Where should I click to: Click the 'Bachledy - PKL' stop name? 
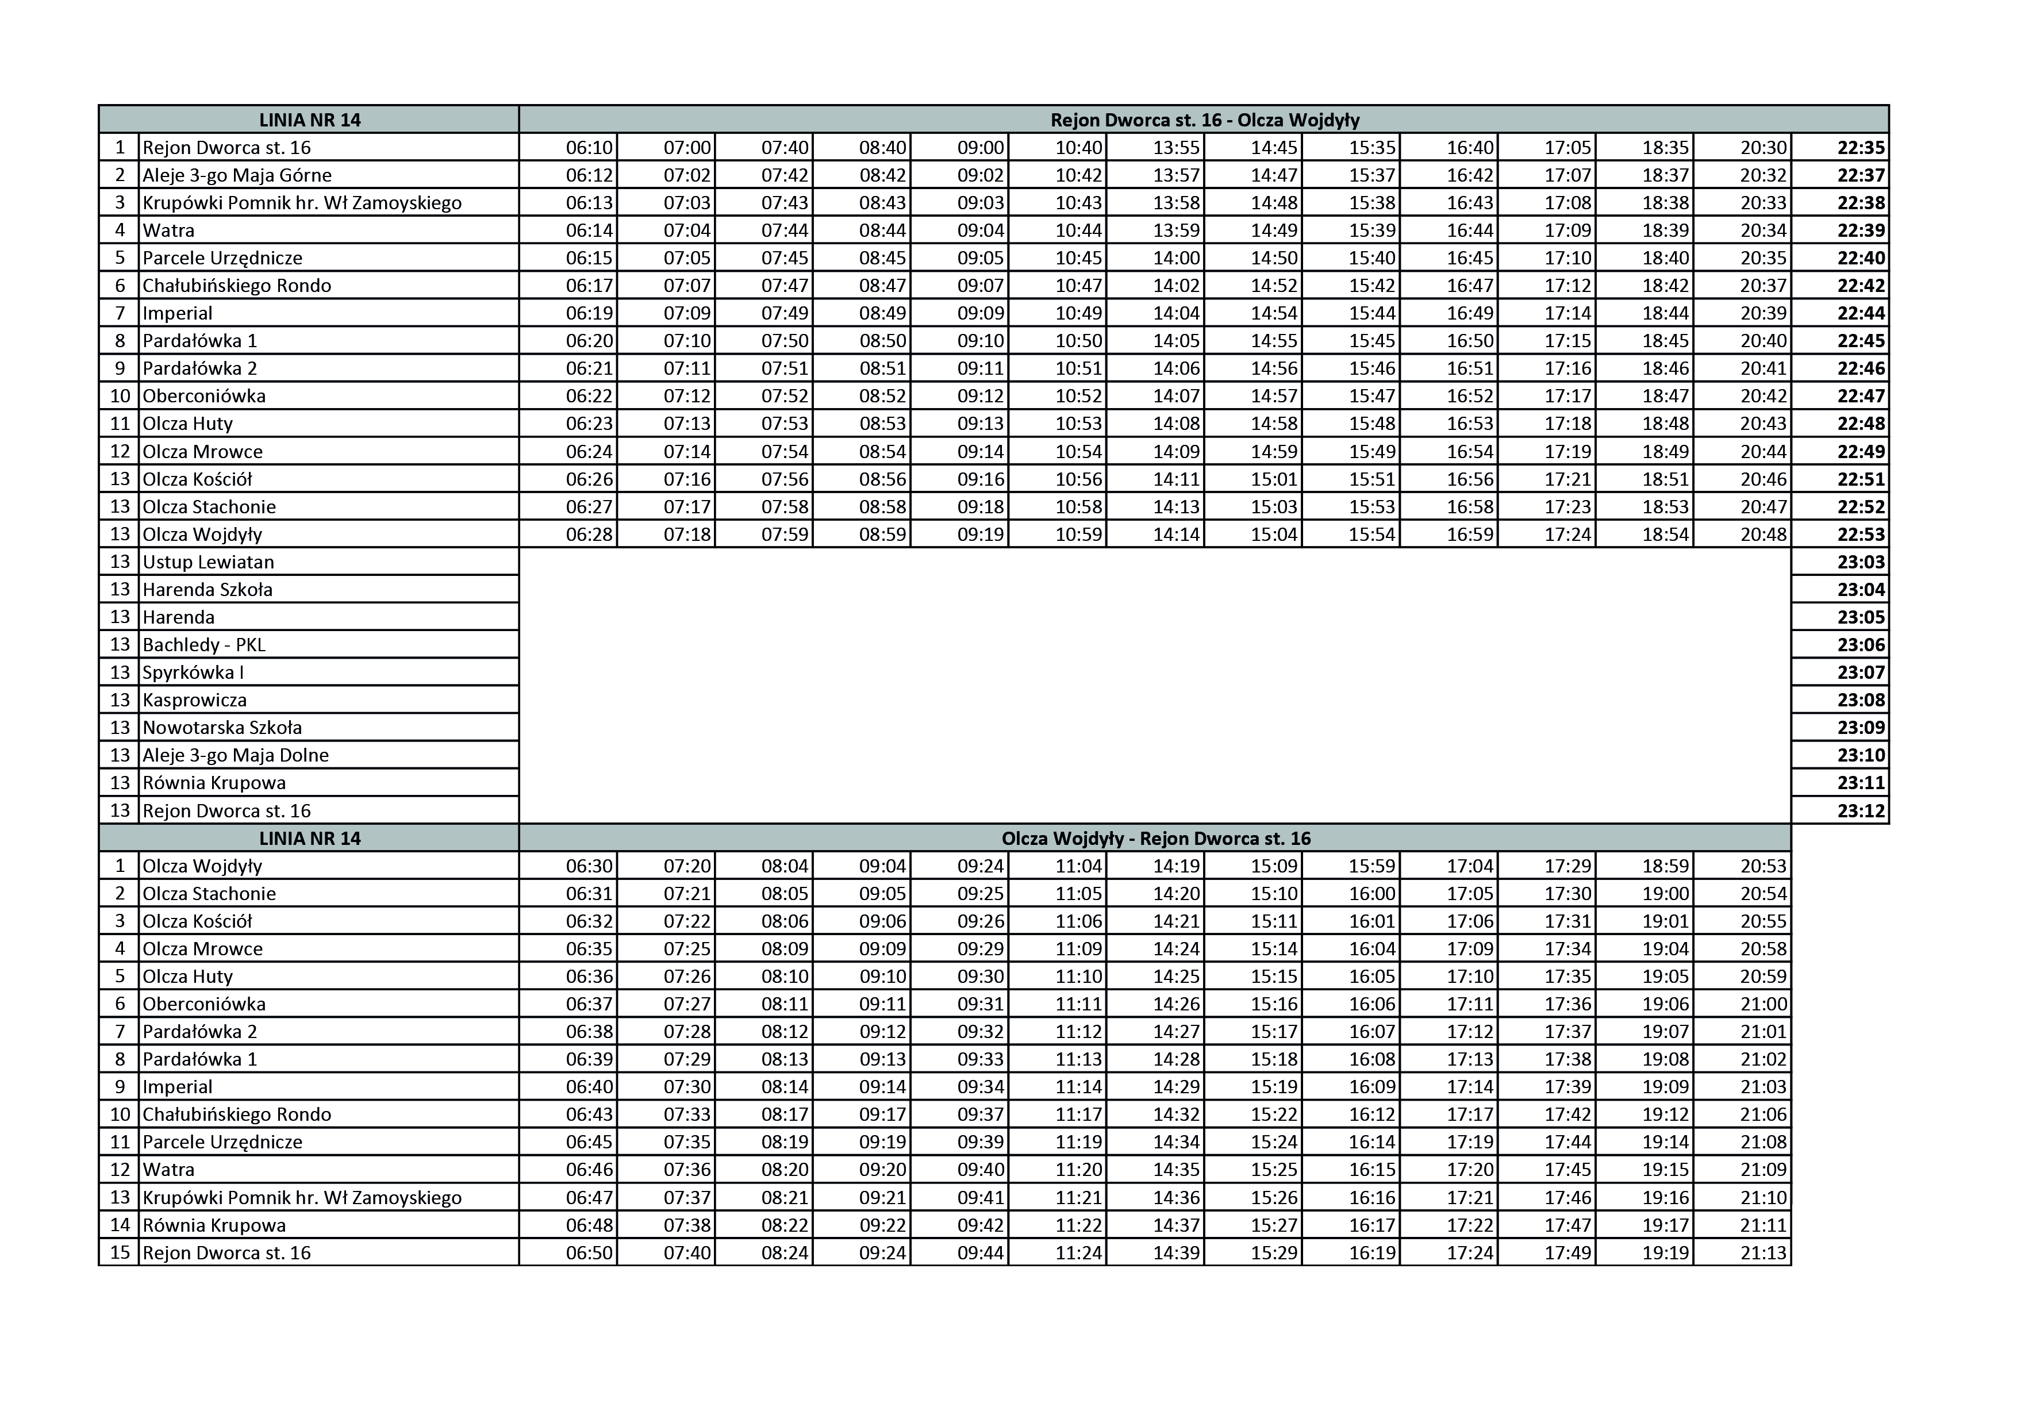204,645
